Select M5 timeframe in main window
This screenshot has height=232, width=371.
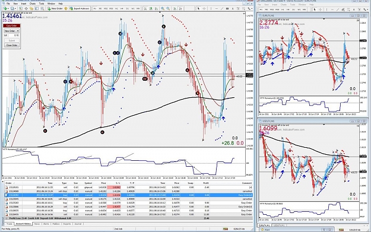100,8
